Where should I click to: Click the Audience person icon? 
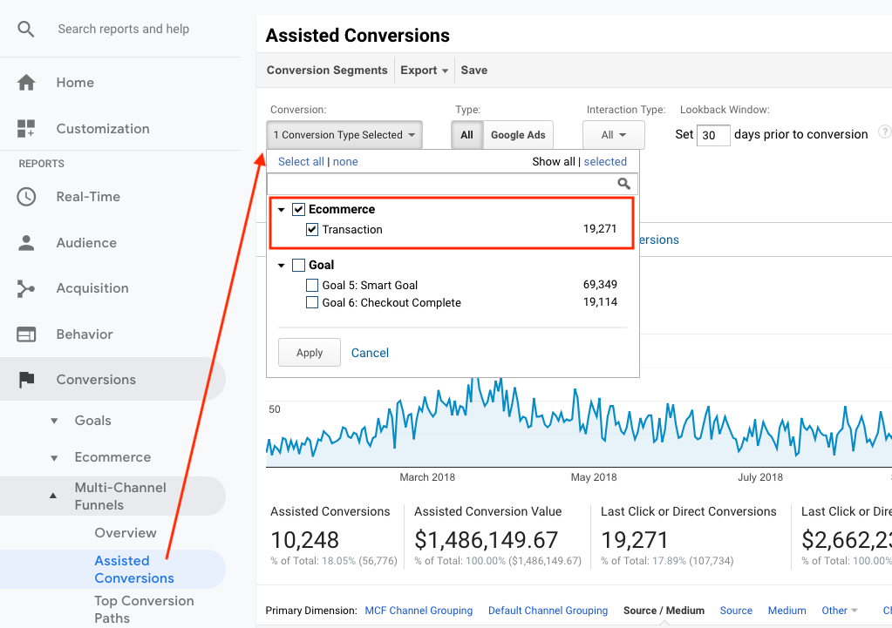pos(26,243)
